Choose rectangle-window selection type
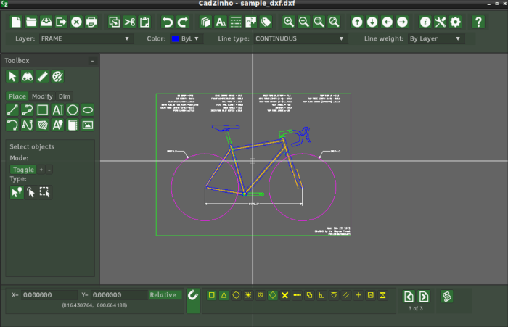 tap(45, 192)
